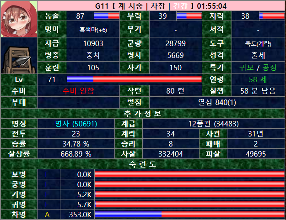Open the 명사 (50691) fame link
The image size is (286, 220).
click(76, 124)
